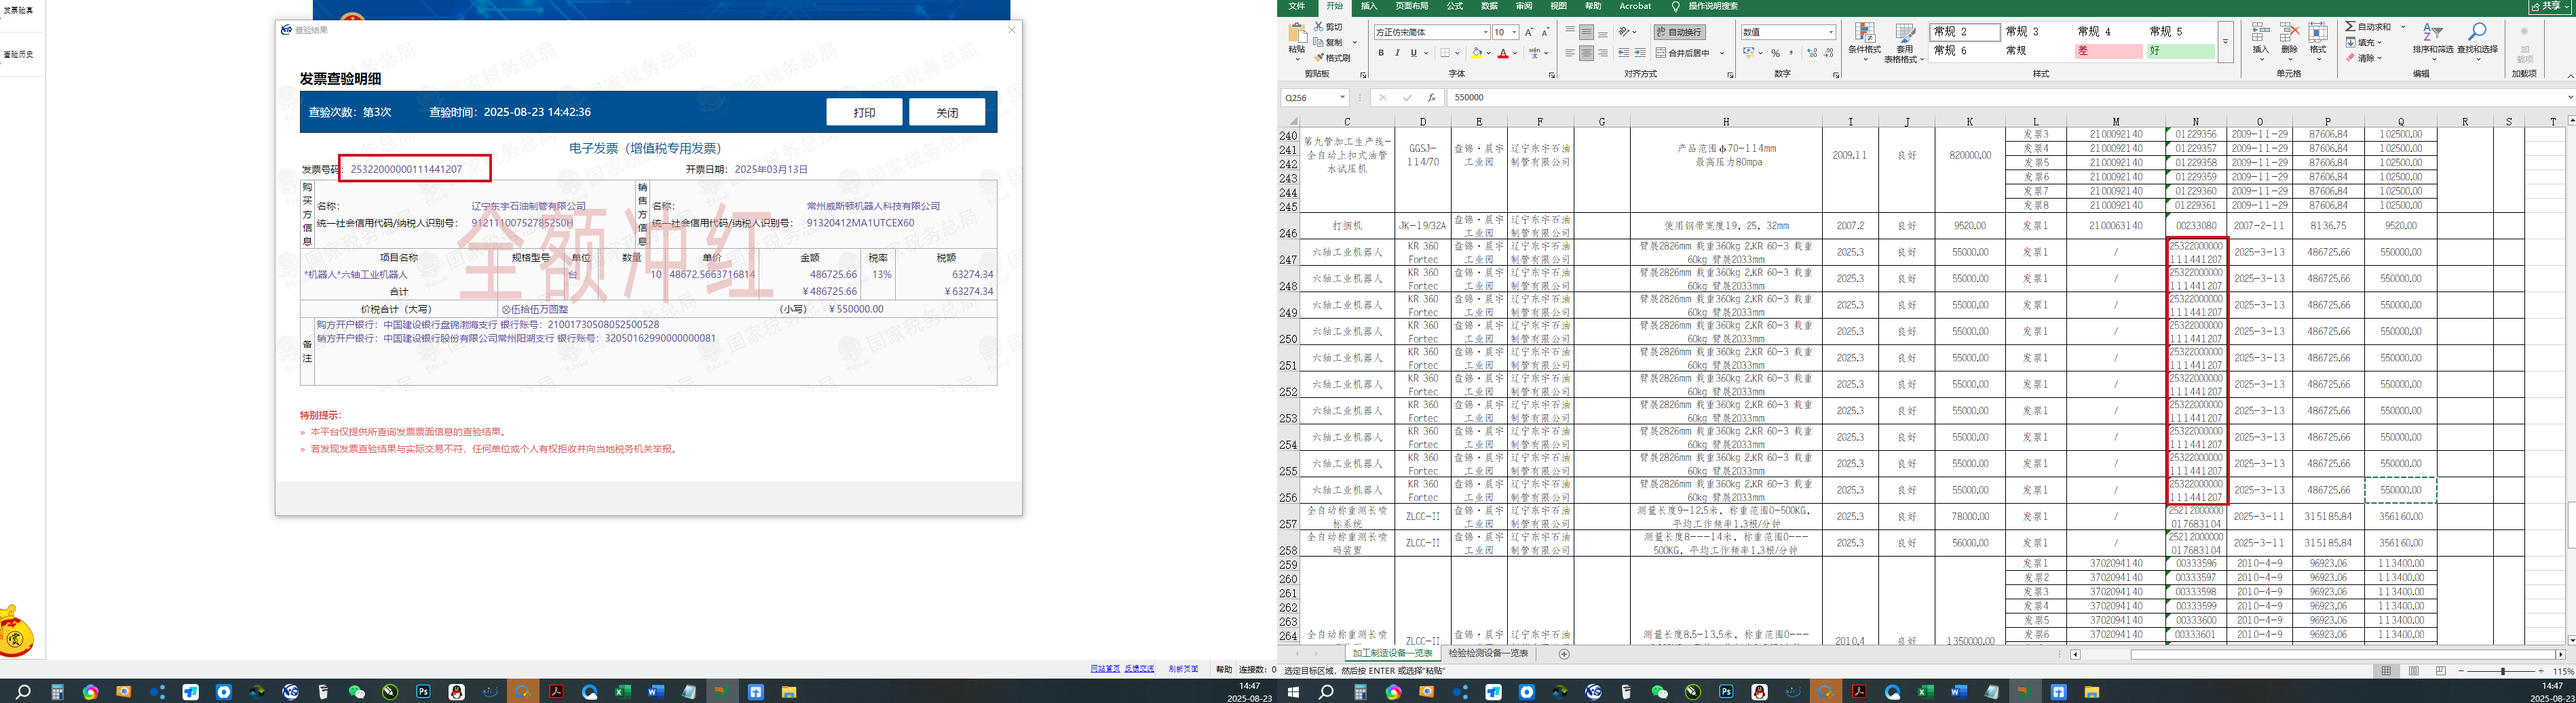Open the font size dropdown showing 10

pos(1514,32)
